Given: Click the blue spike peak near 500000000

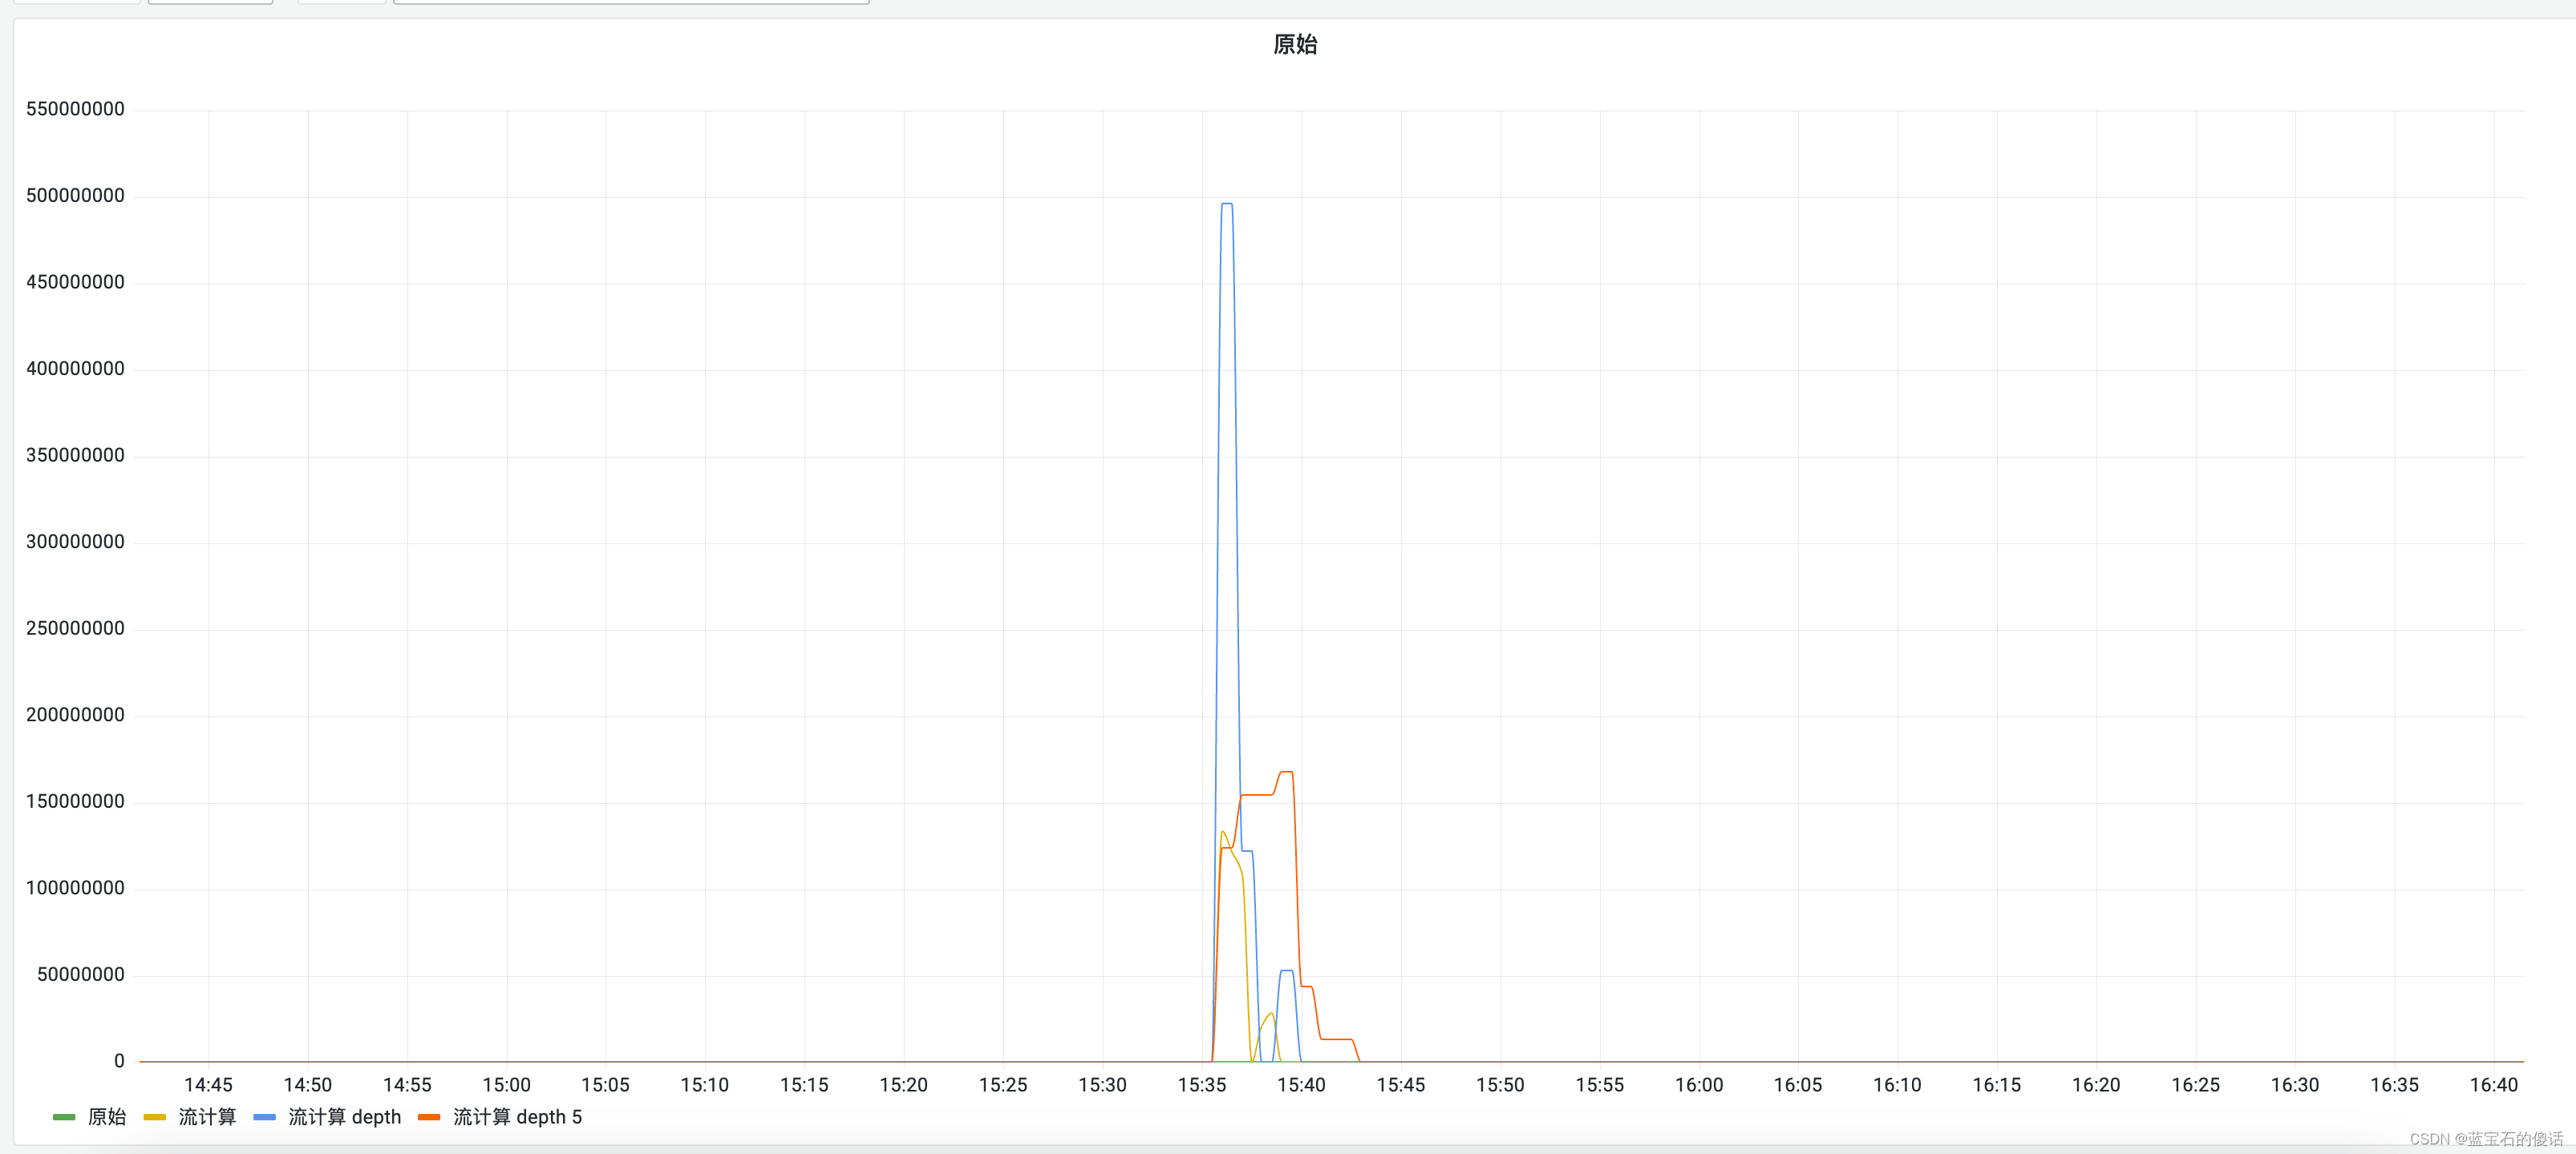Looking at the screenshot, I should 1227,204.
